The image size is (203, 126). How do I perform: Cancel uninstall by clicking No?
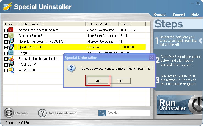120,81
